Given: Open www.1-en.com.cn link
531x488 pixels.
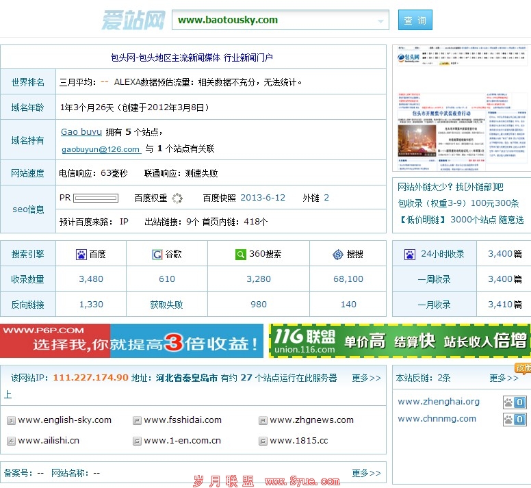Looking at the screenshot, I should click(x=182, y=441).
